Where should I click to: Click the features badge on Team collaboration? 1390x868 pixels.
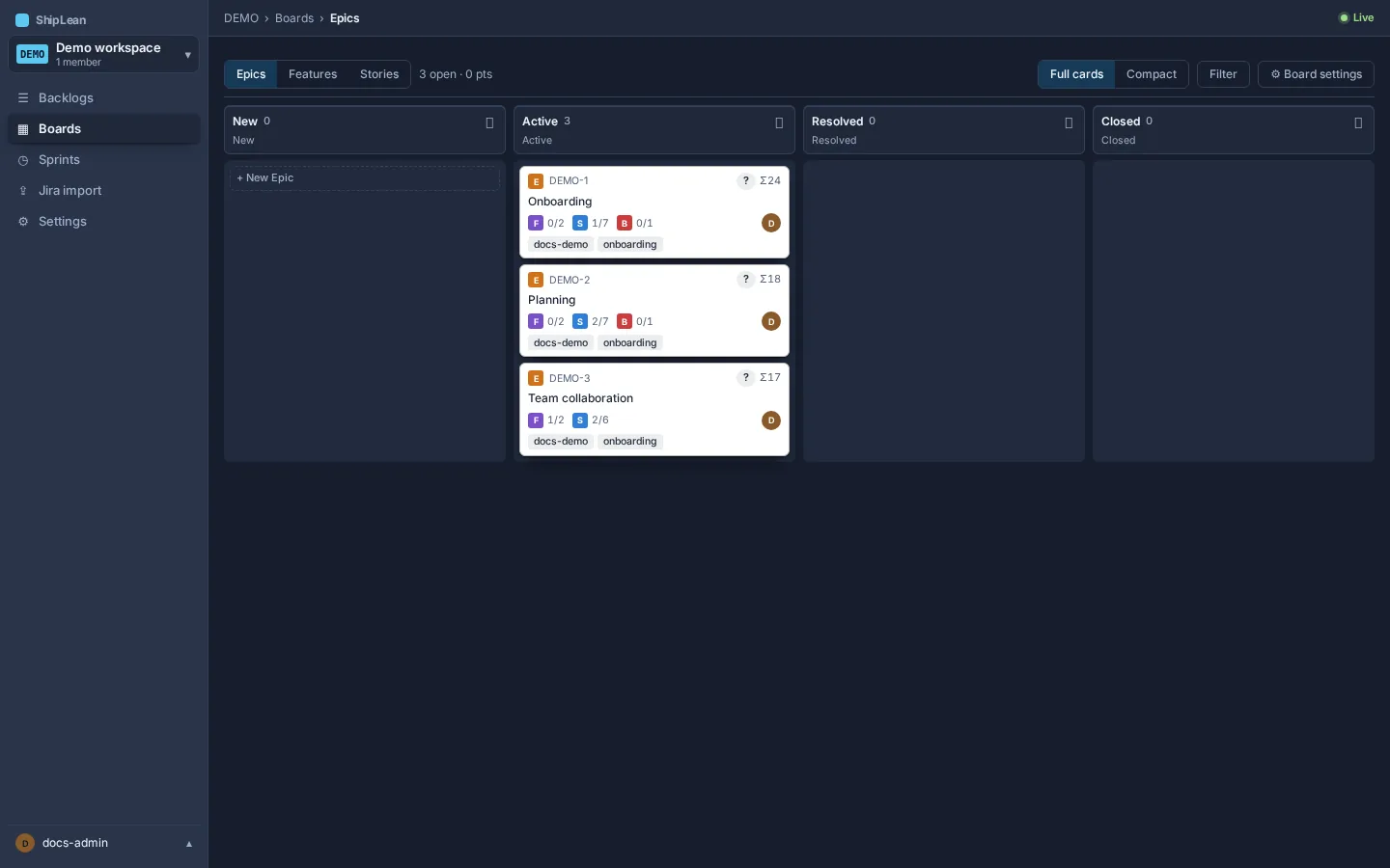click(546, 420)
